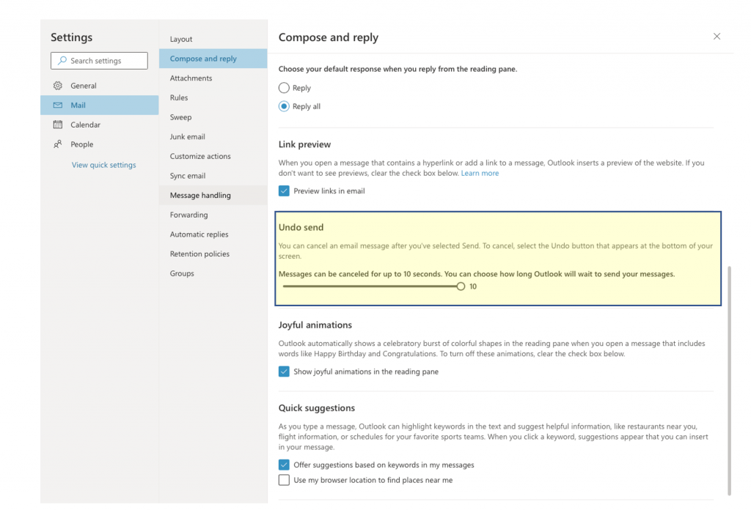The height and width of the screenshot is (510, 751).
Task: Open Forwarding settings
Action: (213, 215)
